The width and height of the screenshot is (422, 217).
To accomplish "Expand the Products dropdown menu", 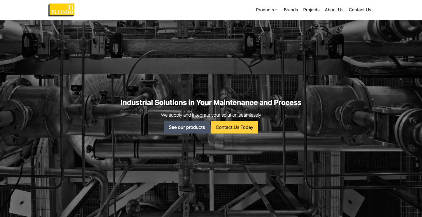I will coord(267,10).
